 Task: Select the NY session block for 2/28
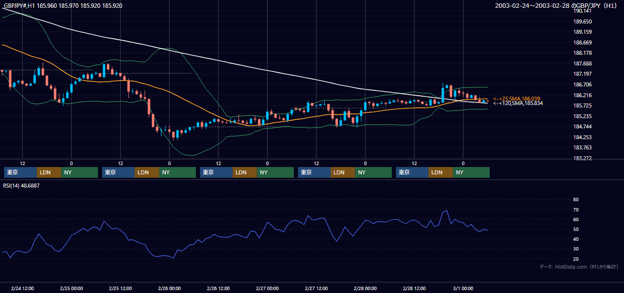(x=472, y=172)
